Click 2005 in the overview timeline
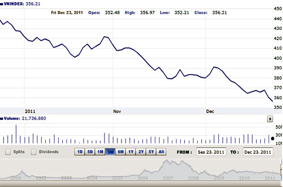The image size is (283, 187). (x=117, y=178)
